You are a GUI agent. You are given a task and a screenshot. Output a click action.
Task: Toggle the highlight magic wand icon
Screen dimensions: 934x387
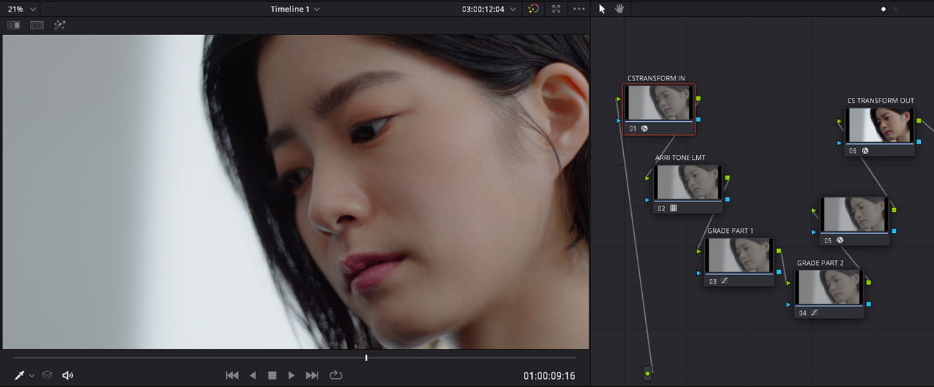coord(60,25)
